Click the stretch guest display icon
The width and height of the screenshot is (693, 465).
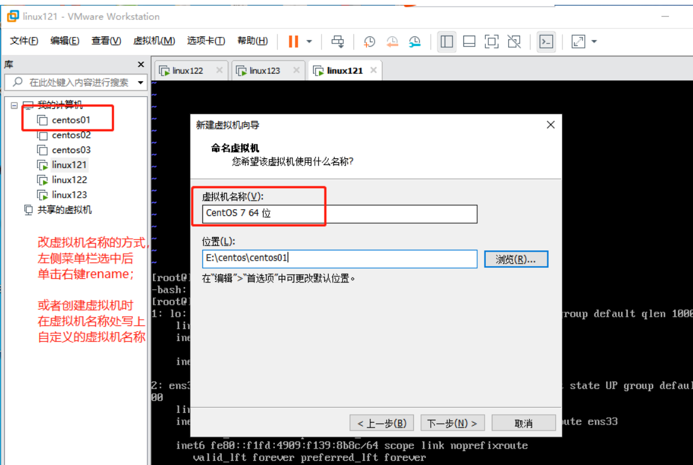tap(578, 42)
